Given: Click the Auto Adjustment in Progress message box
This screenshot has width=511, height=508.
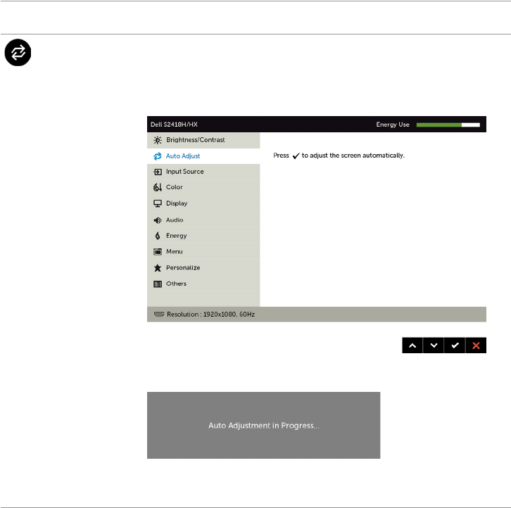Looking at the screenshot, I should point(264,425).
